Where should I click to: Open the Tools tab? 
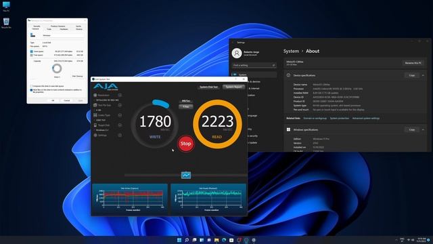[x=49, y=29]
